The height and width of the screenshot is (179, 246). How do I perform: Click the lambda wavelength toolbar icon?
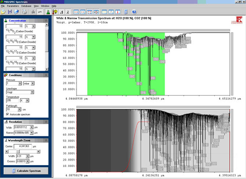[68, 12]
